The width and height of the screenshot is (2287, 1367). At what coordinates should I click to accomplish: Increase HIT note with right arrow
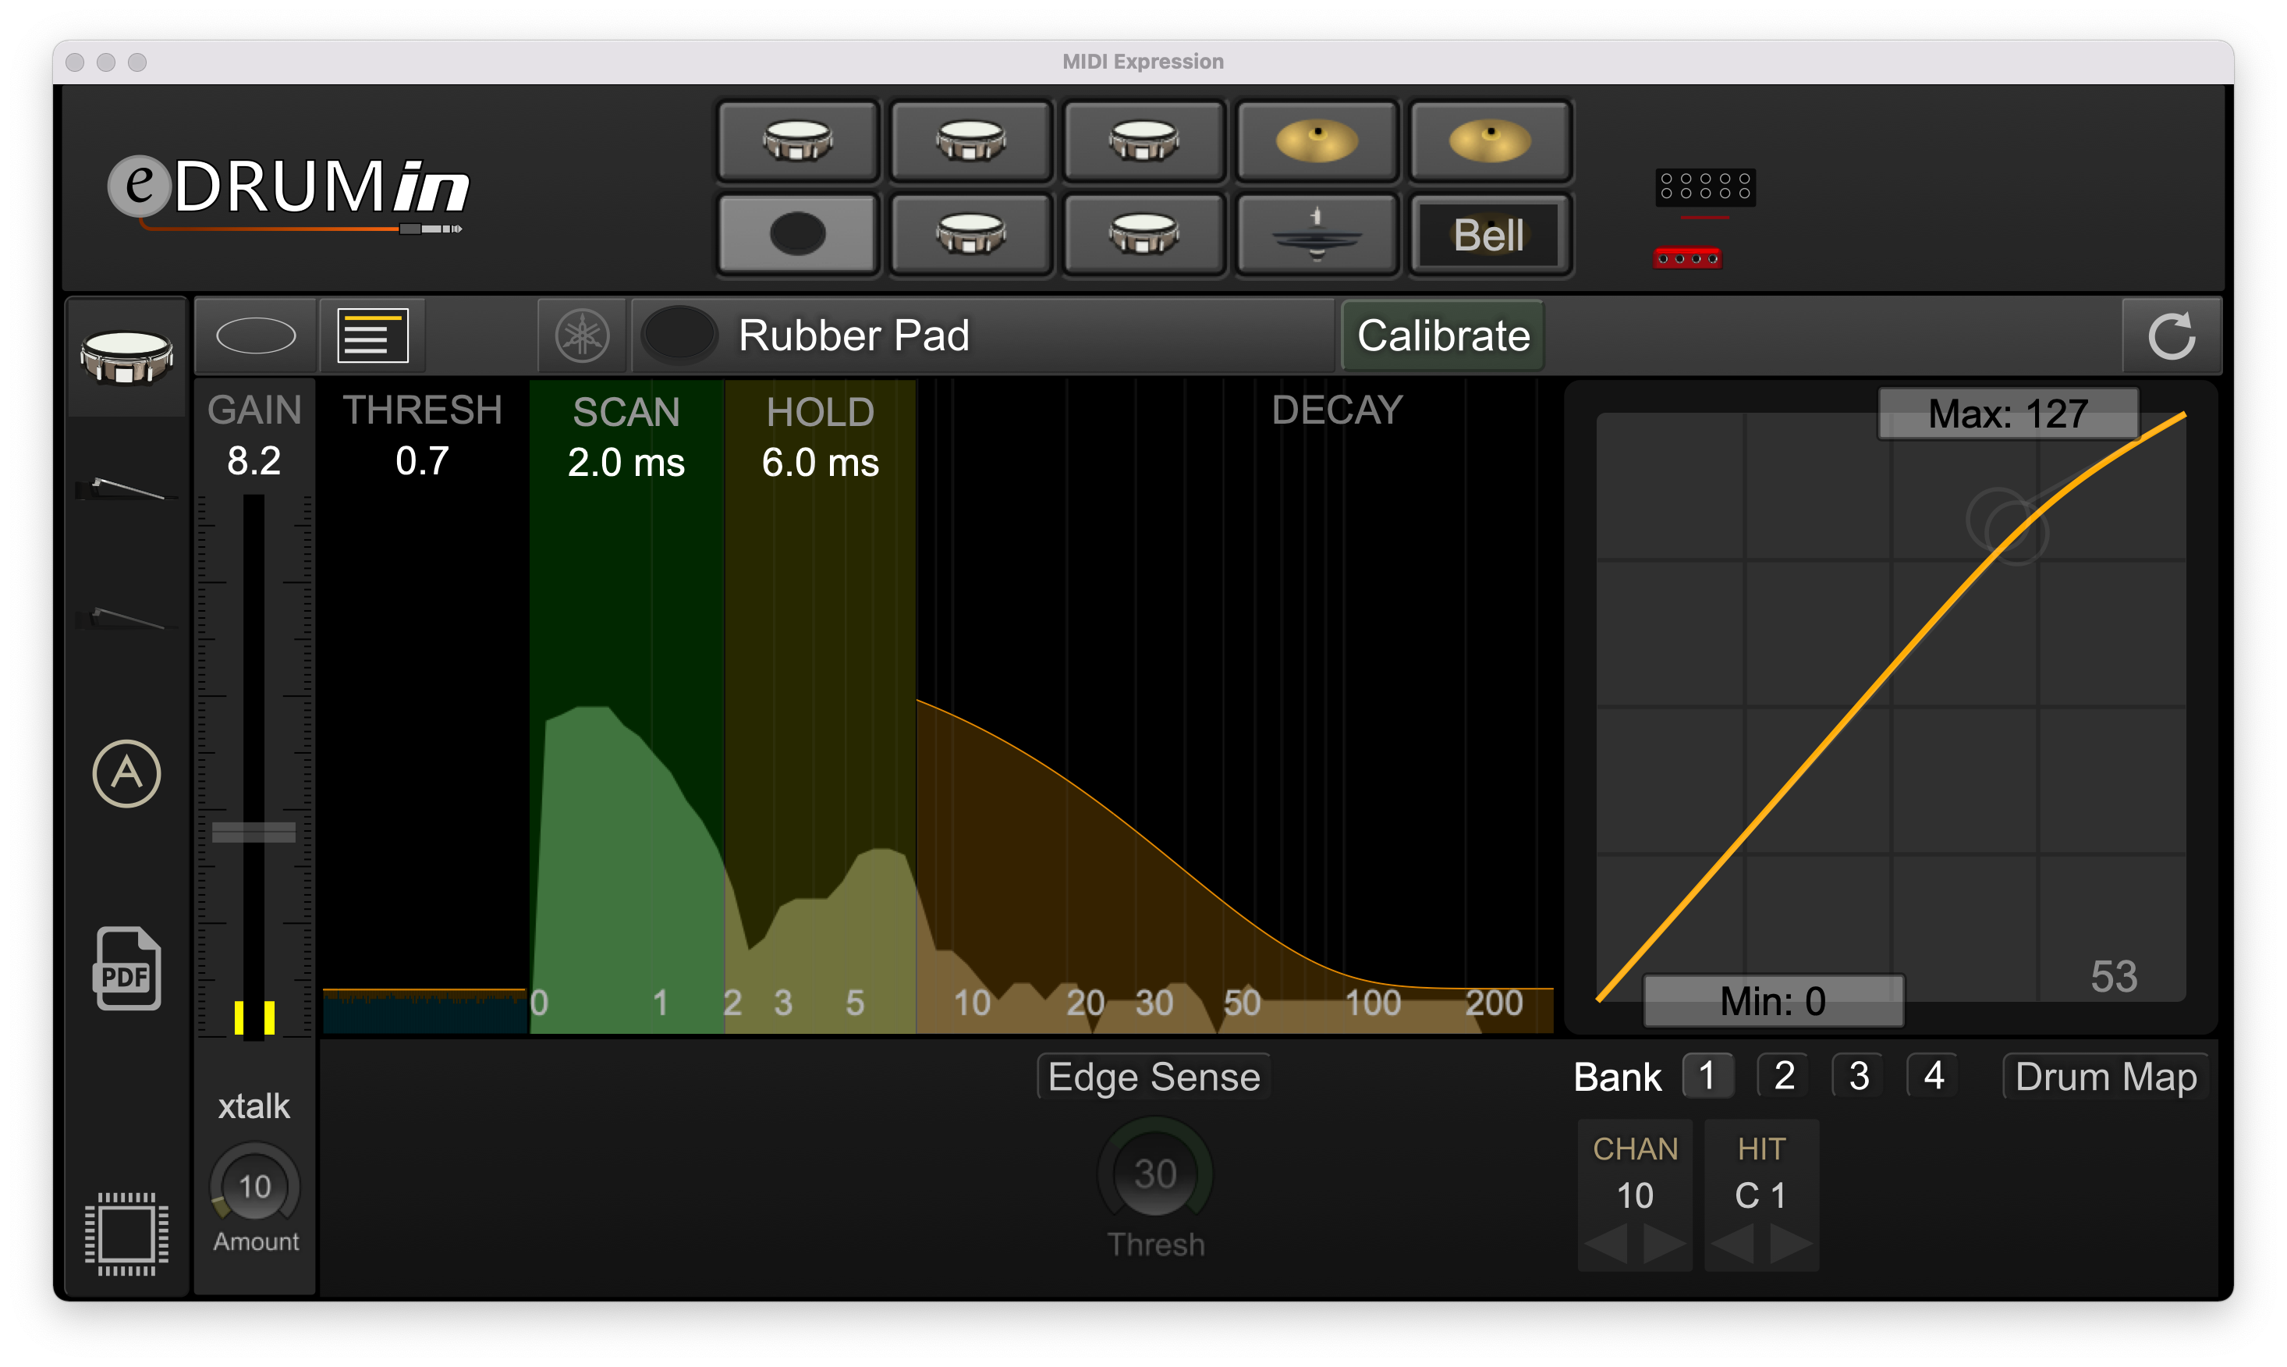coord(1791,1245)
